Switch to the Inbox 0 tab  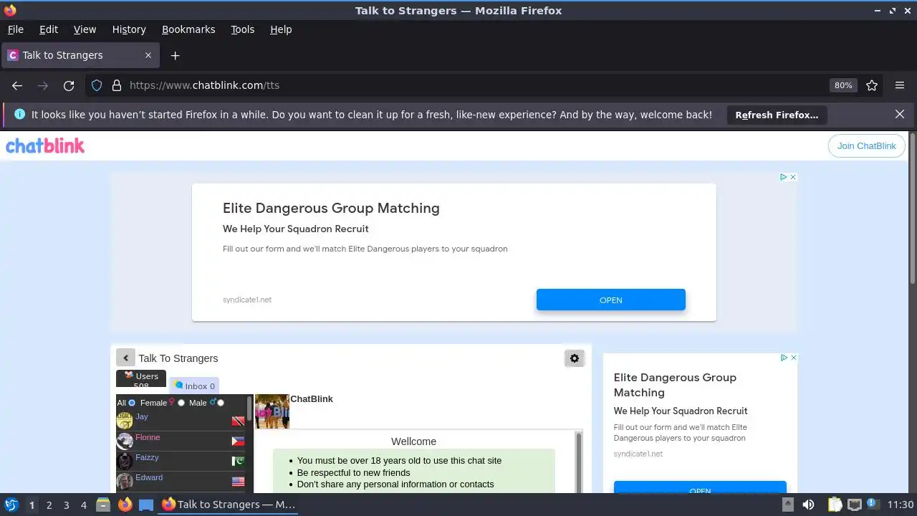194,386
